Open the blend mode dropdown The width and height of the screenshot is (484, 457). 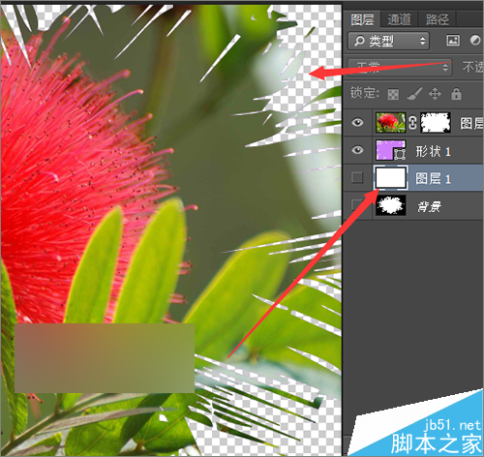pyautogui.click(x=400, y=68)
